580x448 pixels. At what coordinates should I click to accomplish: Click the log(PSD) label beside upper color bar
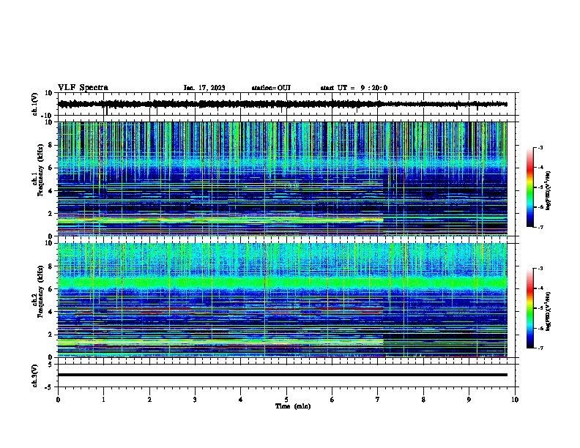549,190
